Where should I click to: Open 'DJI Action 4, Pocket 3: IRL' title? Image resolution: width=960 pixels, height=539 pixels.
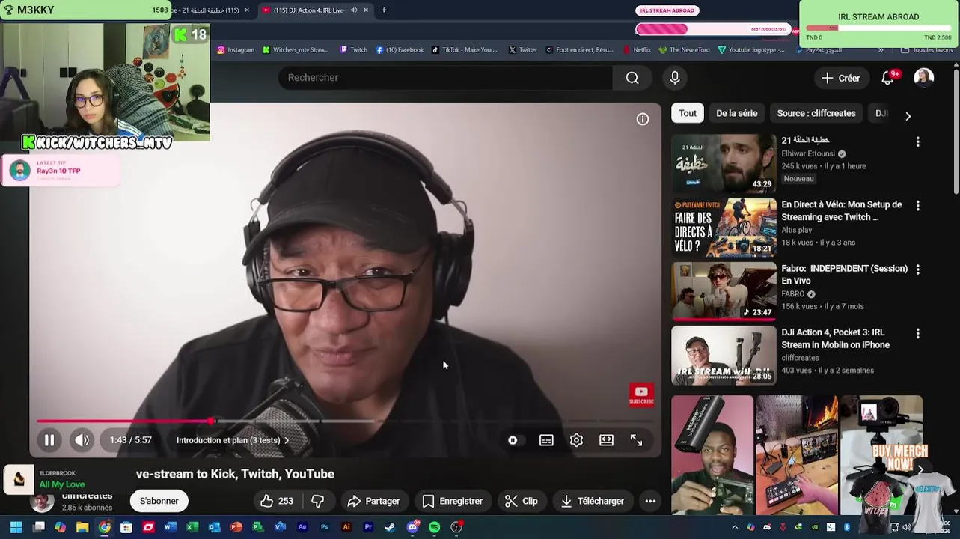pyautogui.click(x=836, y=338)
